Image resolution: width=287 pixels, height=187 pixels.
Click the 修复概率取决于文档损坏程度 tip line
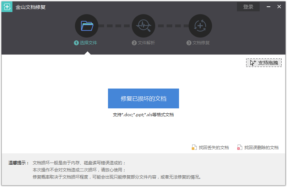[117, 177]
